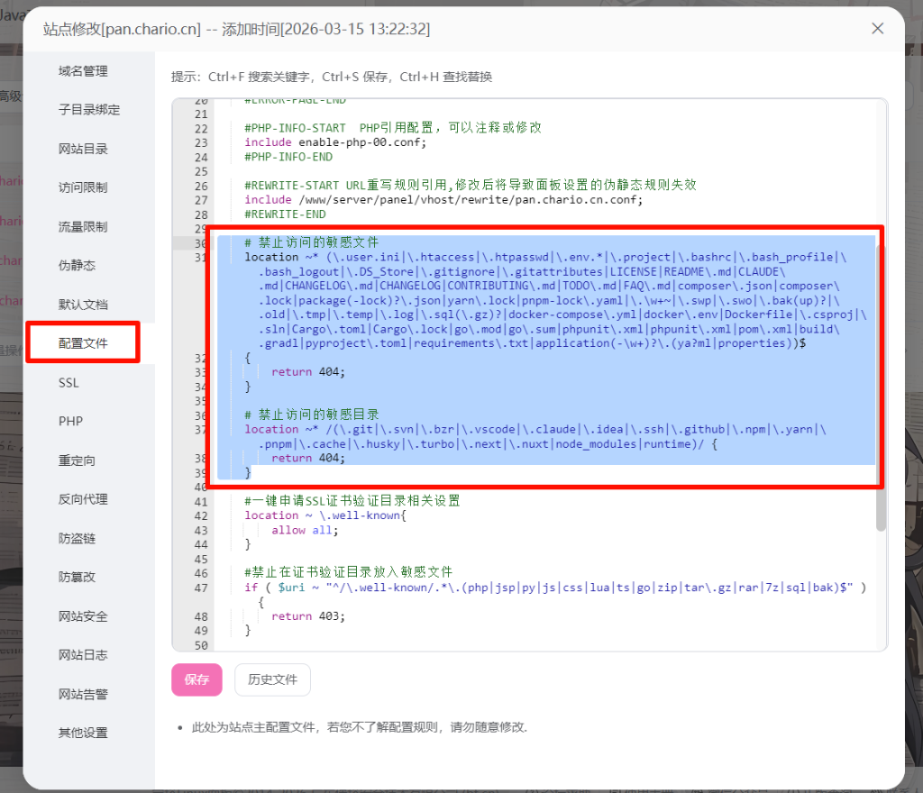Close the site modification dialog
Screen dimensions: 923x793
(x=877, y=29)
